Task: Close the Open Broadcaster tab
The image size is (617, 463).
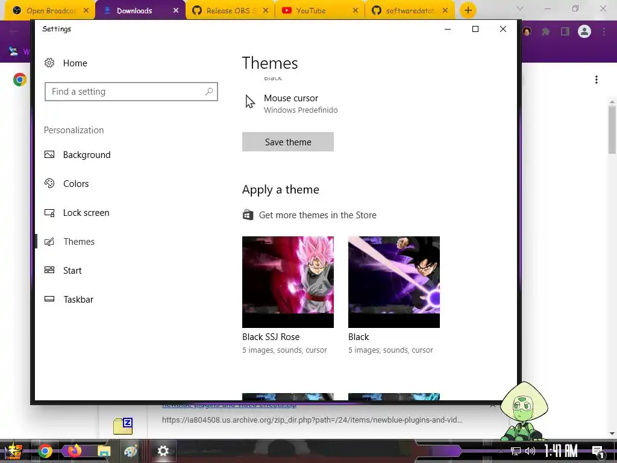Action: tap(86, 11)
